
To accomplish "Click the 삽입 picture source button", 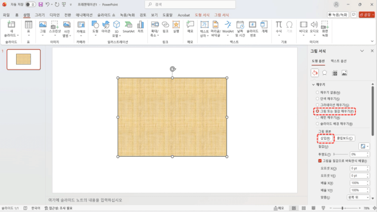I will [325, 138].
